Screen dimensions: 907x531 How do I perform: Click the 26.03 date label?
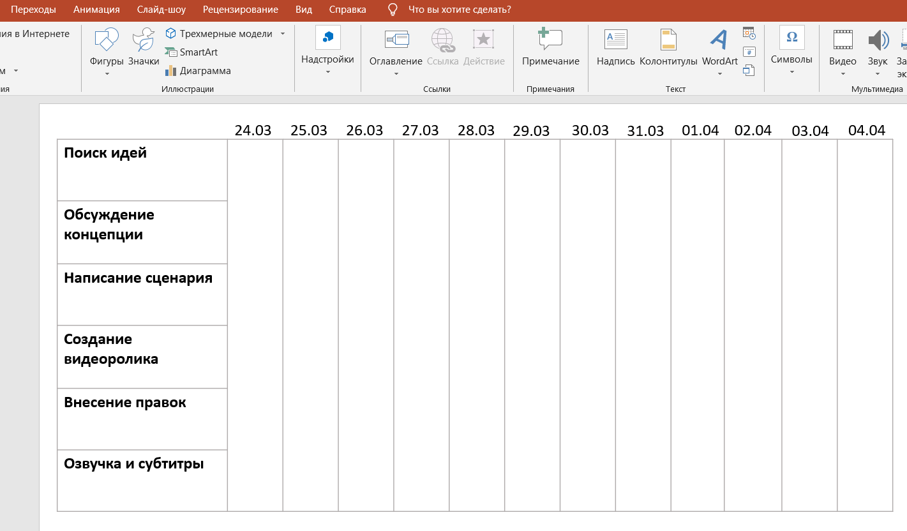[x=364, y=131]
